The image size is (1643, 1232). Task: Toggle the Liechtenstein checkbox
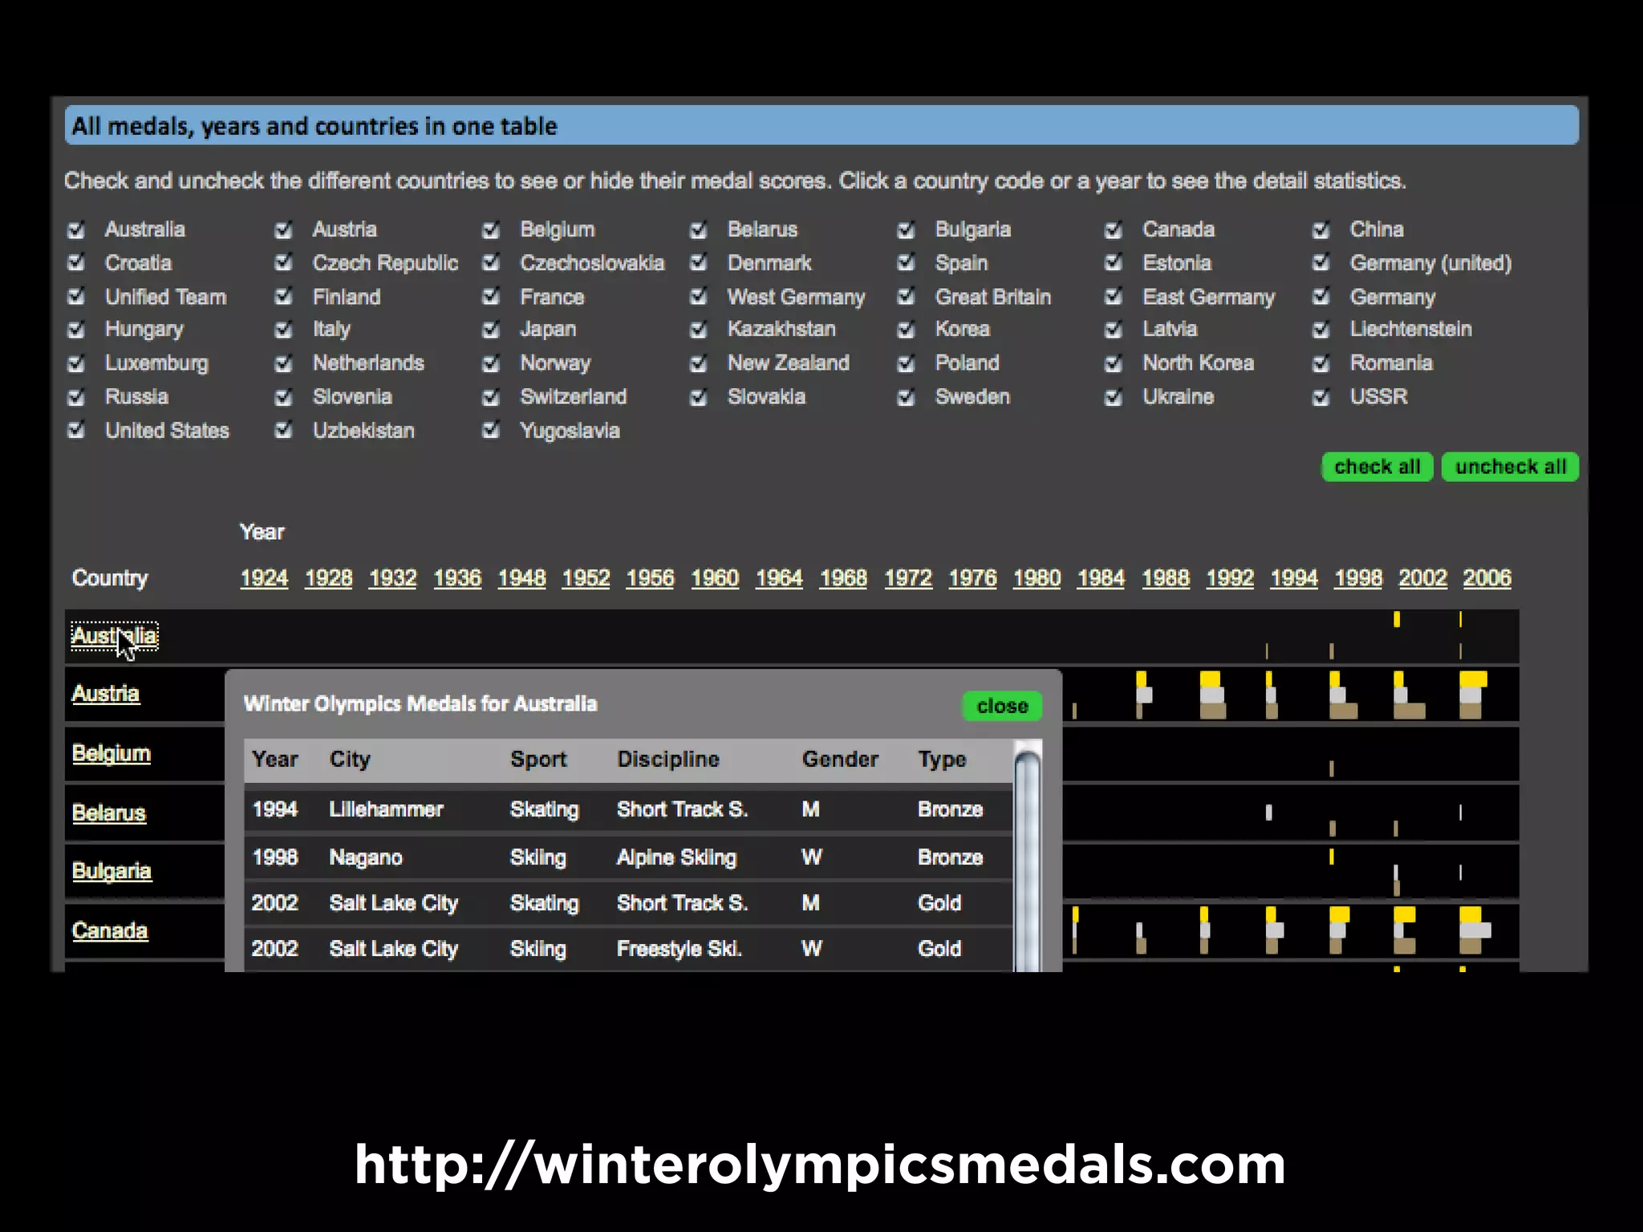(1320, 330)
